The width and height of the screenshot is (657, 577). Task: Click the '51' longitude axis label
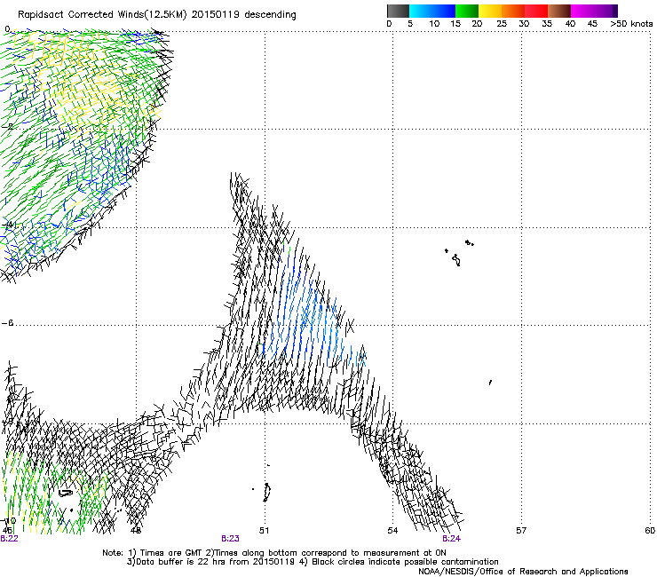point(264,531)
